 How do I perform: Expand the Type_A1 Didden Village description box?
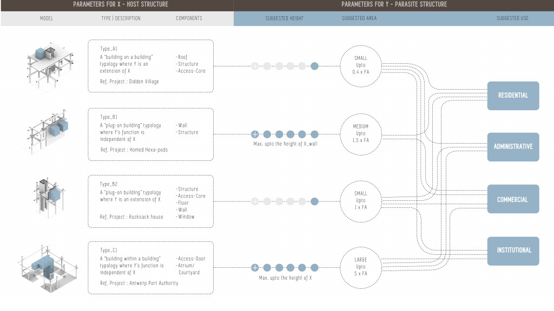click(150, 66)
